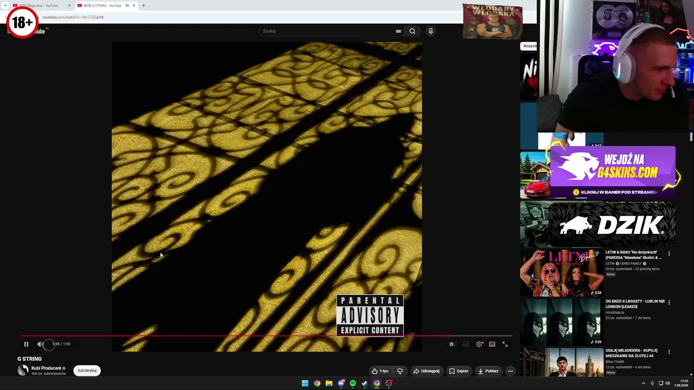
Task: Open the system volume tray icon
Action: pos(667,383)
